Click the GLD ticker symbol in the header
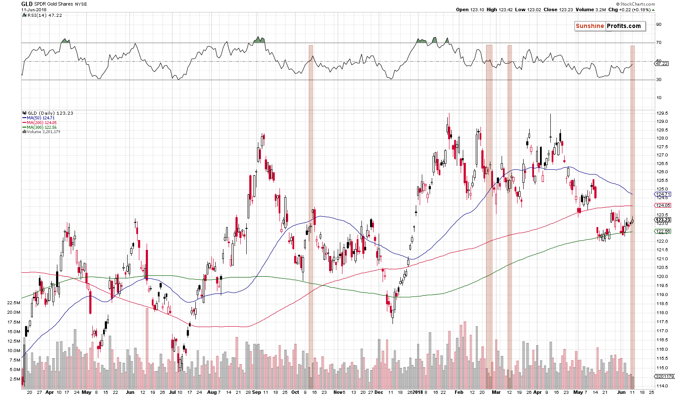Screen dimensions: 675x396 [x=27, y=4]
